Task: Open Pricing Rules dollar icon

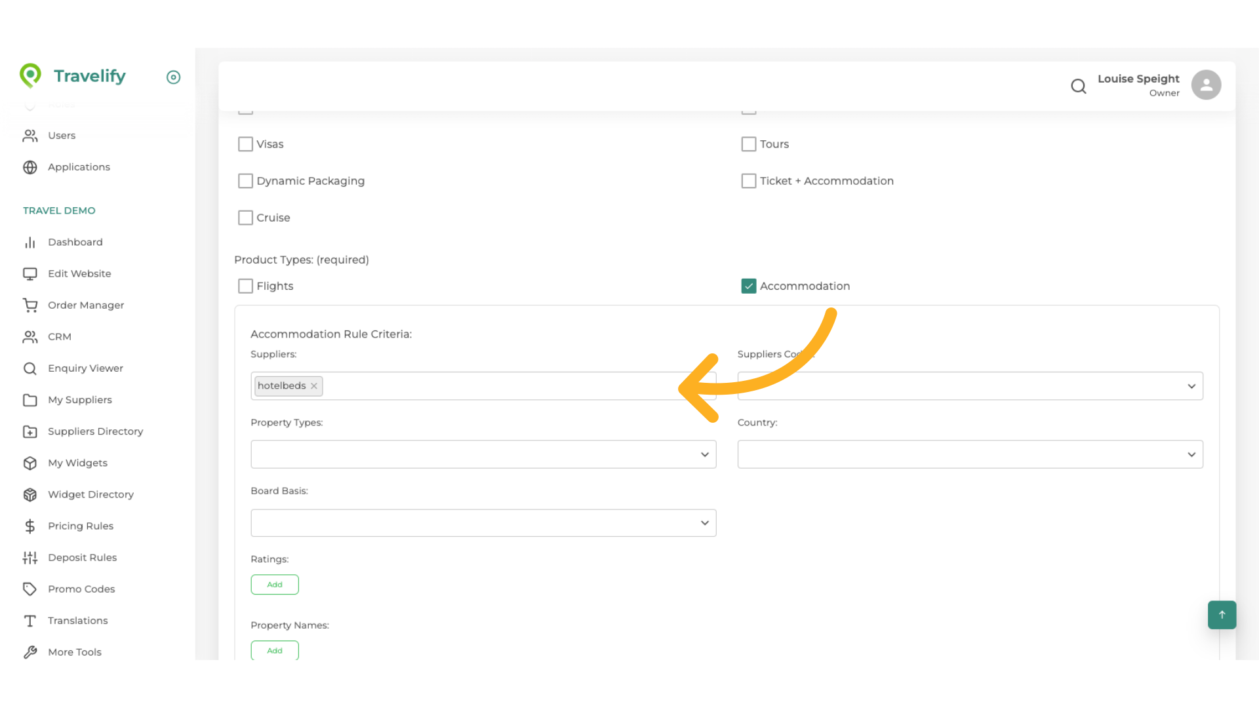Action: (x=30, y=526)
